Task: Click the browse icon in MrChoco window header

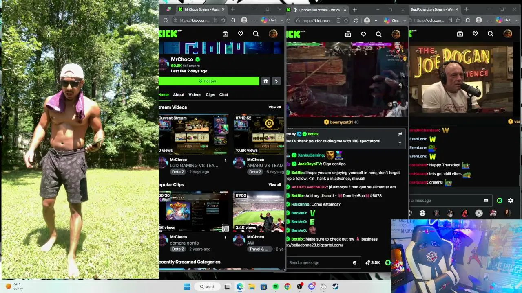Action: click(x=226, y=34)
